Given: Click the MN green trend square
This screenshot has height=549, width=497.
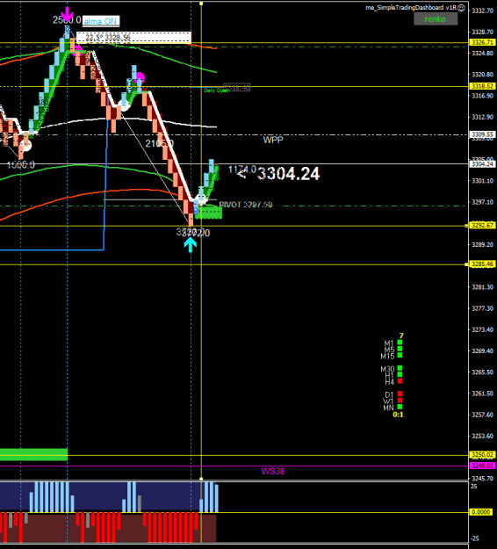Looking at the screenshot, I should coord(400,407).
